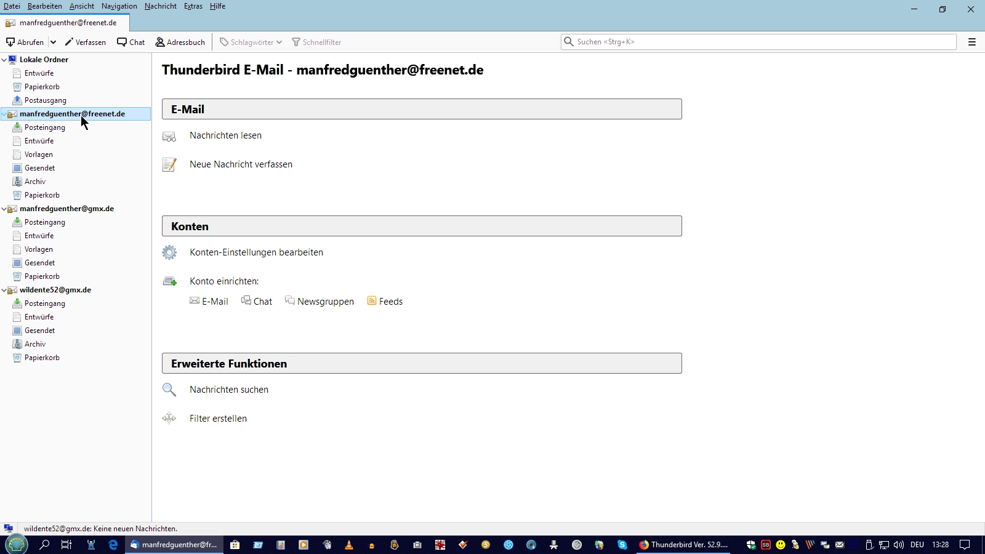
Task: Open the Windows notification center icon
Action: pyautogui.click(x=965, y=545)
